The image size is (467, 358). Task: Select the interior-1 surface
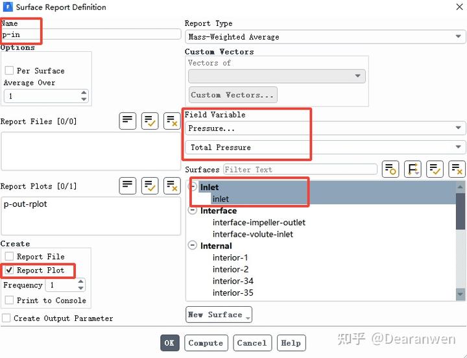tap(230, 257)
